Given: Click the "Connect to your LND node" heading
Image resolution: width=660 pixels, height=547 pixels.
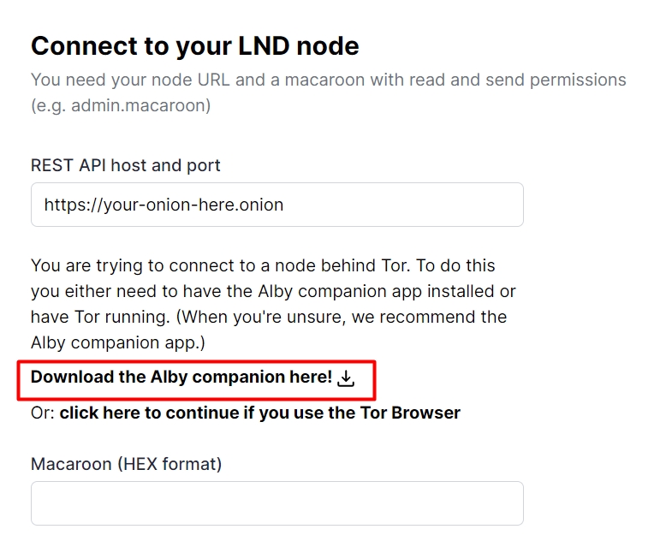Looking at the screenshot, I should pyautogui.click(x=195, y=45).
